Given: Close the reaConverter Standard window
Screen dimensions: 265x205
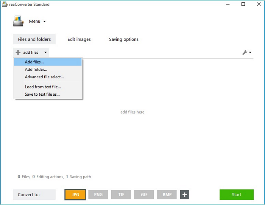Looking at the screenshot, I should click(259, 4).
